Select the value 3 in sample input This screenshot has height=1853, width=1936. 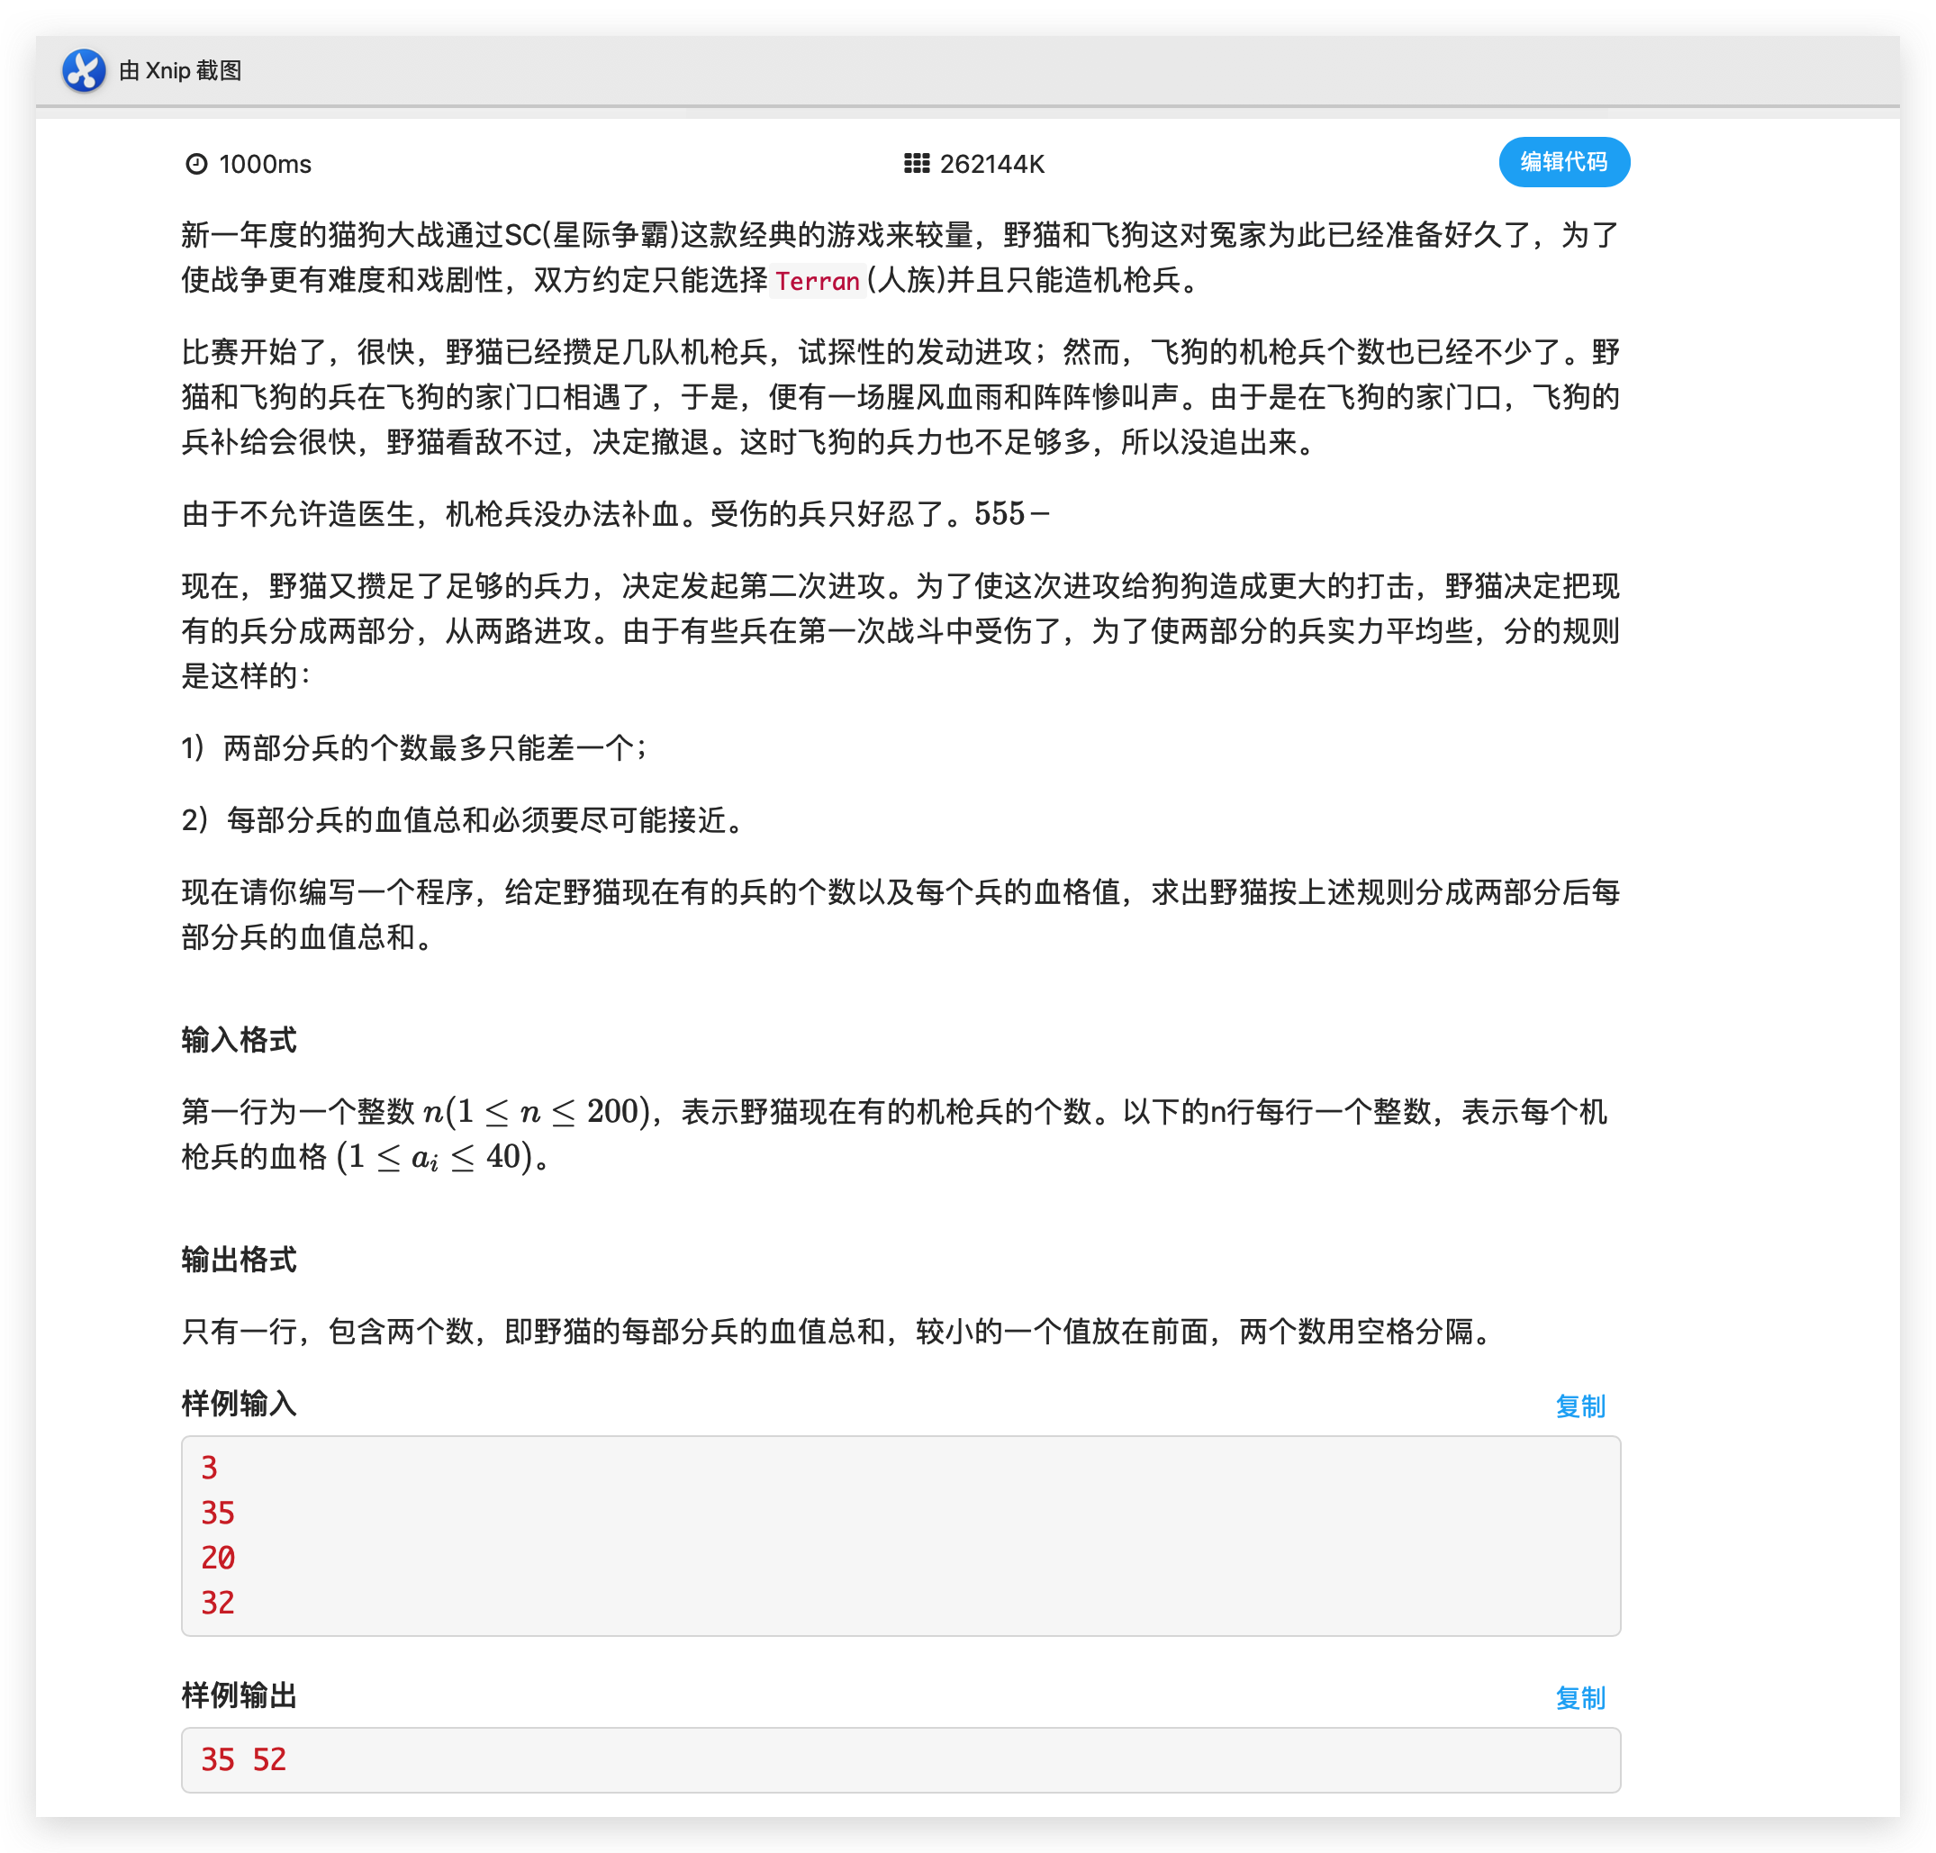click(208, 1469)
